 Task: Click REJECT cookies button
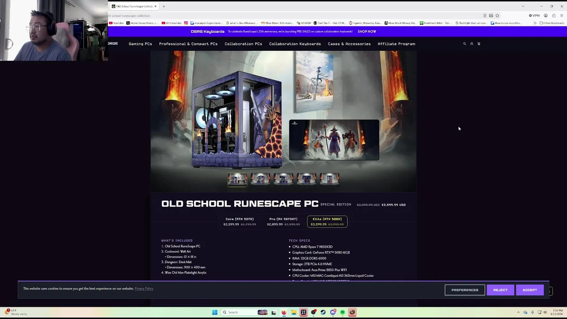[x=501, y=290]
